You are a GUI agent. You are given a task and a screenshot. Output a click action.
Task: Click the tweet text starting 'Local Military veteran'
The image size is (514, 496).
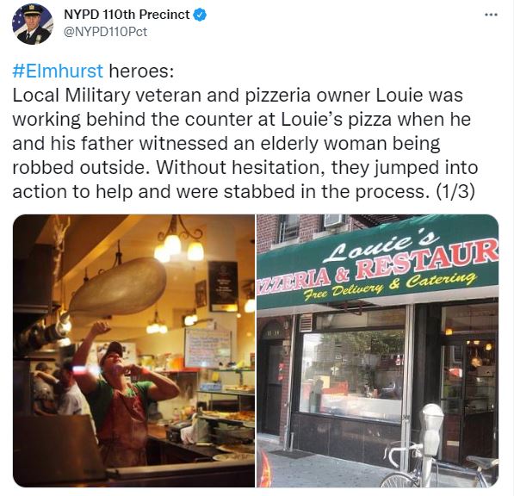[x=244, y=143]
